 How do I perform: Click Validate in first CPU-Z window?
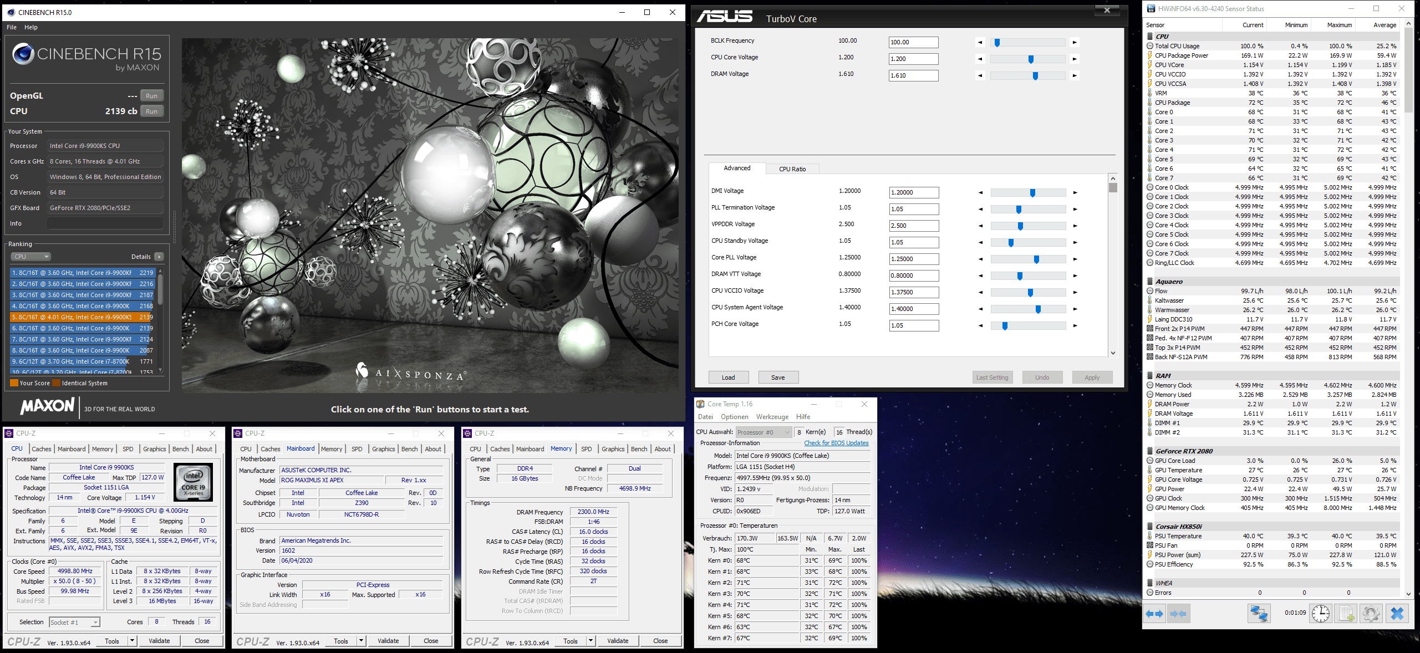coord(159,641)
